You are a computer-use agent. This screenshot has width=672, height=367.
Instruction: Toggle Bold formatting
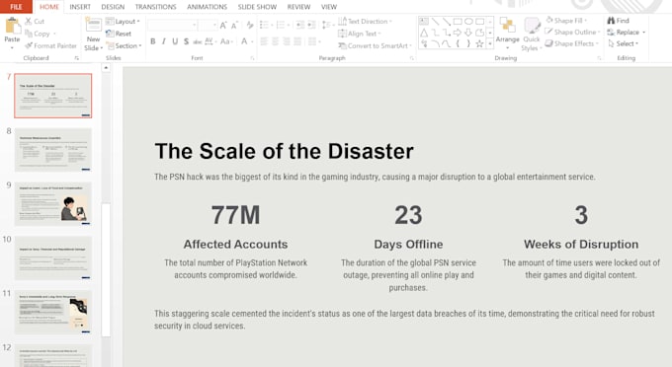click(x=153, y=41)
